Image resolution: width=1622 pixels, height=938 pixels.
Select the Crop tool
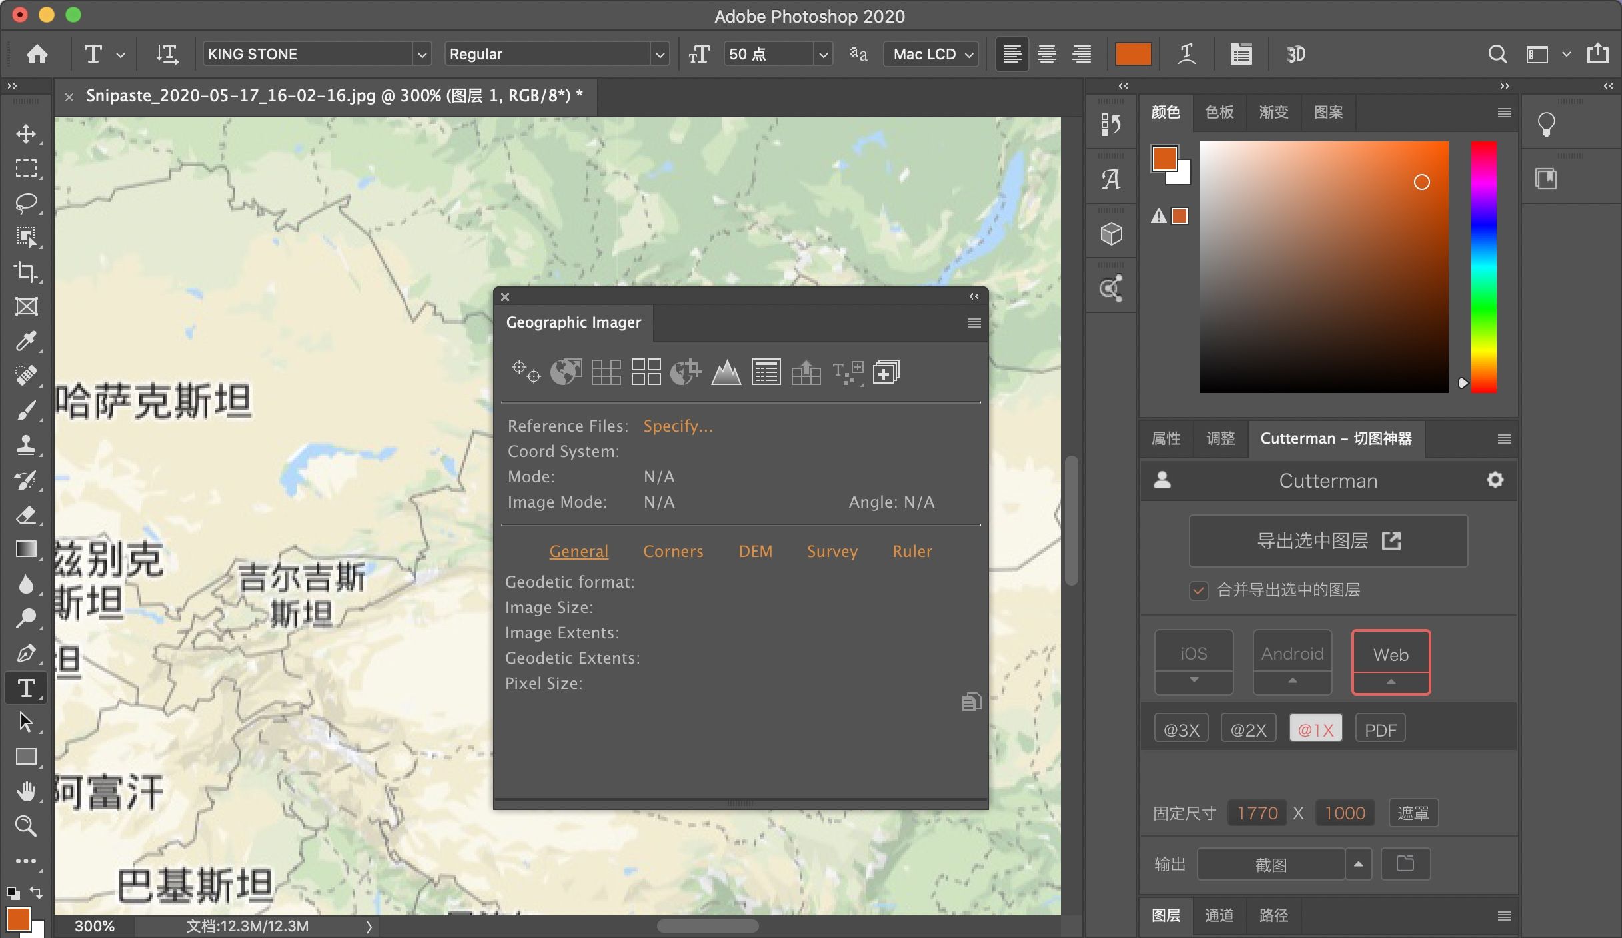coord(26,272)
